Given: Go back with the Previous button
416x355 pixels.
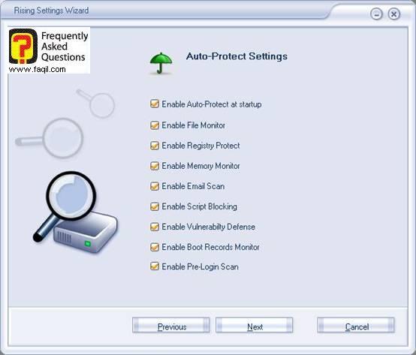Looking at the screenshot, I should tap(171, 325).
